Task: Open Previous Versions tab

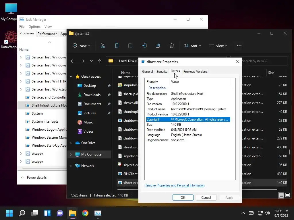Action: point(195,71)
